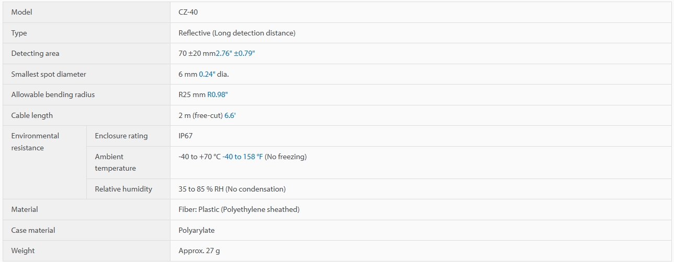Click the Model label cell
This screenshot has height=262, width=674.
(x=86, y=12)
